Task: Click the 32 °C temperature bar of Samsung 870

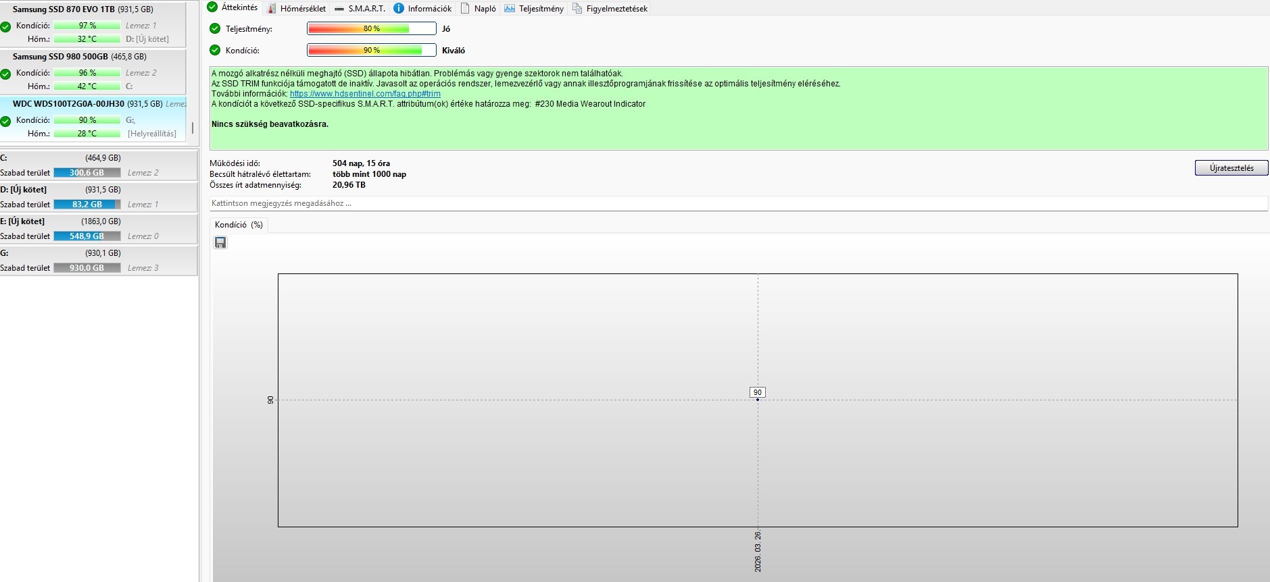Action: pyautogui.click(x=87, y=39)
